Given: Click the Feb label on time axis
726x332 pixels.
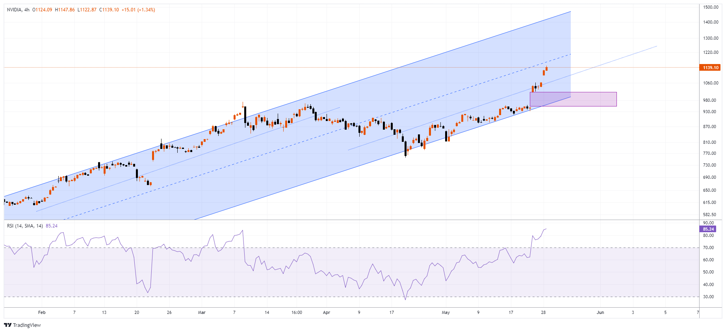Looking at the screenshot, I should coord(42,312).
